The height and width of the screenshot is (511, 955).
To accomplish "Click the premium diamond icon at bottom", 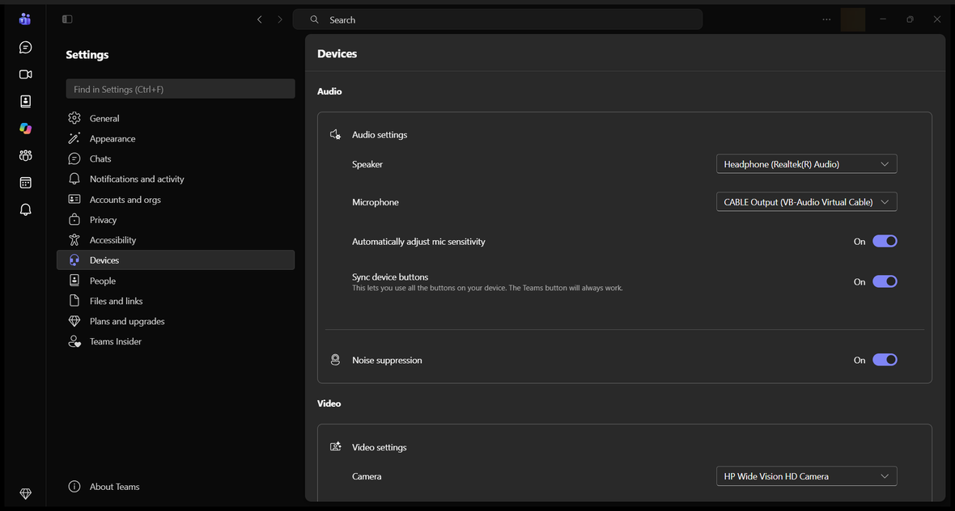I will 25,493.
